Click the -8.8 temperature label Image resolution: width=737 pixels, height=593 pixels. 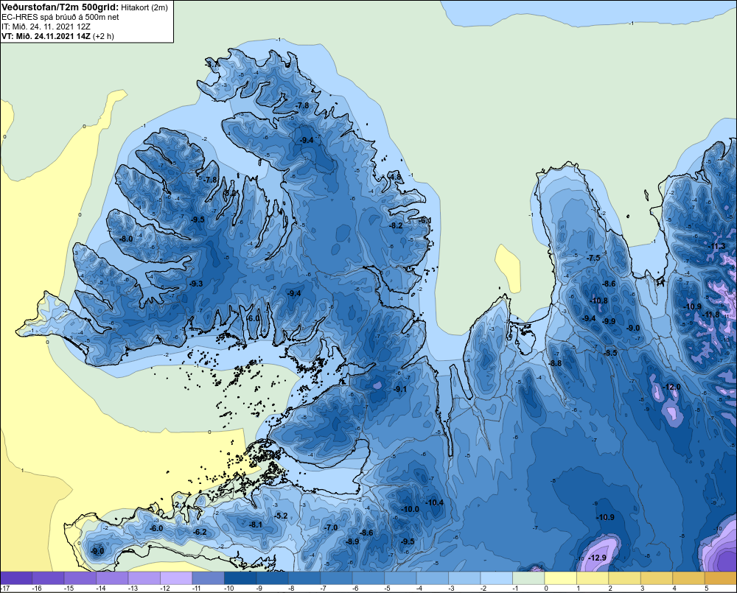(555, 362)
